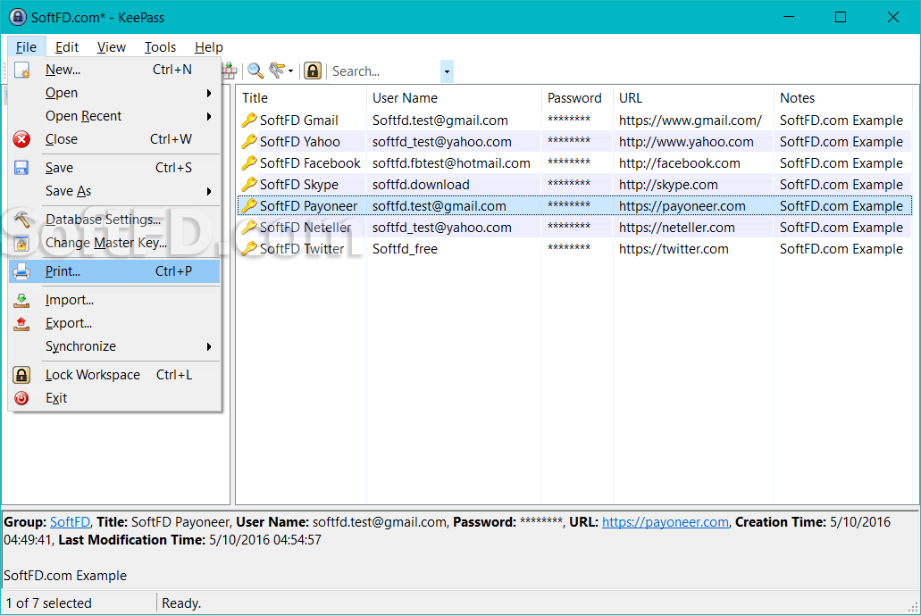
Task: Sort by the User Name column header
Action: tap(454, 98)
